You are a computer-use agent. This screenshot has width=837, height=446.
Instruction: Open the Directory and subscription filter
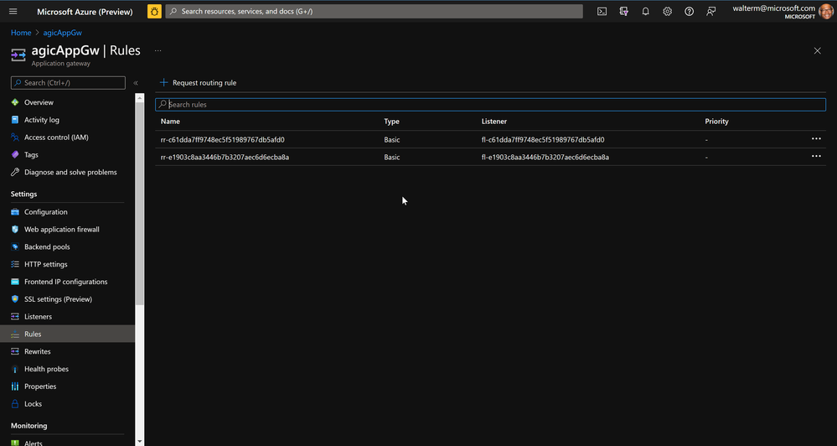pos(623,11)
